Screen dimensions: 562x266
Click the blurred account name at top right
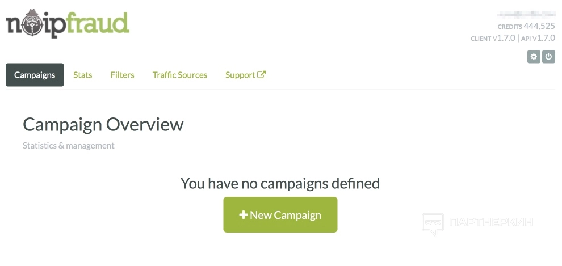pyautogui.click(x=525, y=14)
